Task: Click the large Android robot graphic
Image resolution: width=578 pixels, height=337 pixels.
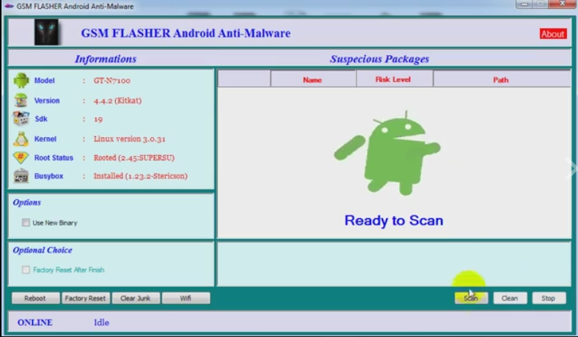Action: click(387, 153)
